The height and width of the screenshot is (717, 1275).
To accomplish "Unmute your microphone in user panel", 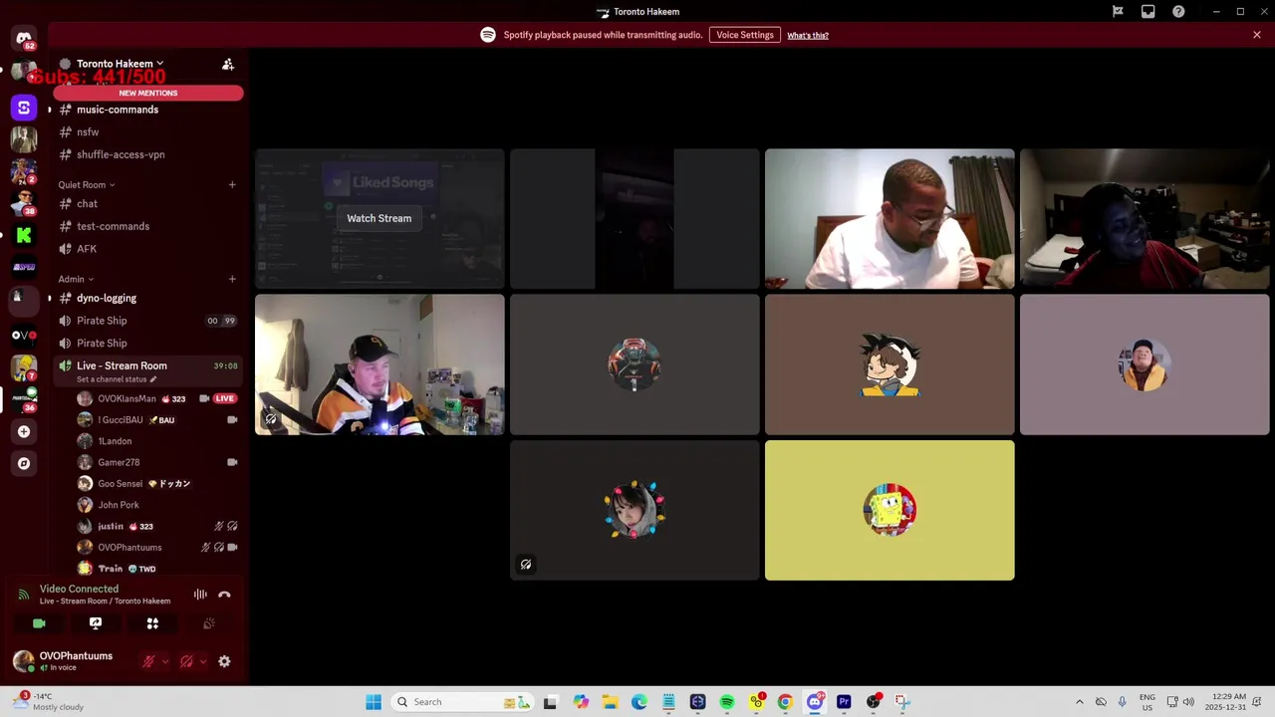I will (x=149, y=661).
